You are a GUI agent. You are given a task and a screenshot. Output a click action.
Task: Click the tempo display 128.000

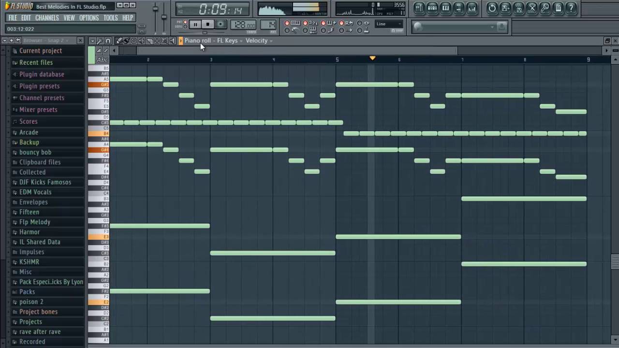click(x=244, y=25)
